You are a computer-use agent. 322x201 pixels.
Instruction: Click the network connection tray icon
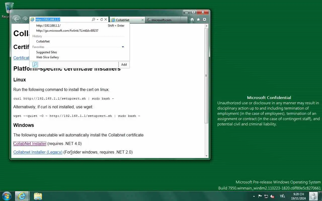tap(266, 196)
